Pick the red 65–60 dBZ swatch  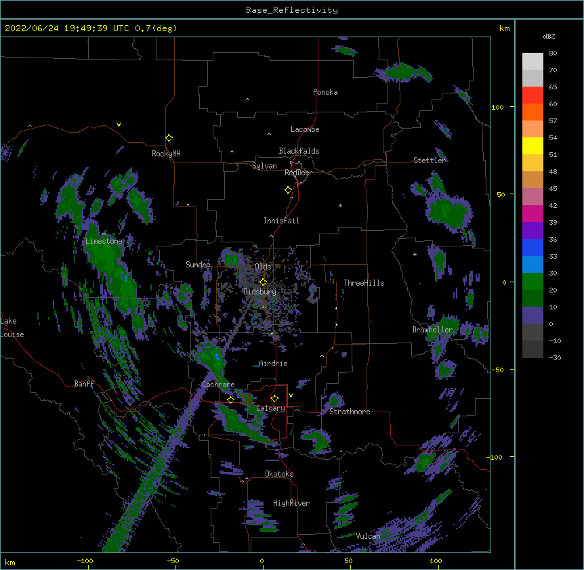click(533, 95)
